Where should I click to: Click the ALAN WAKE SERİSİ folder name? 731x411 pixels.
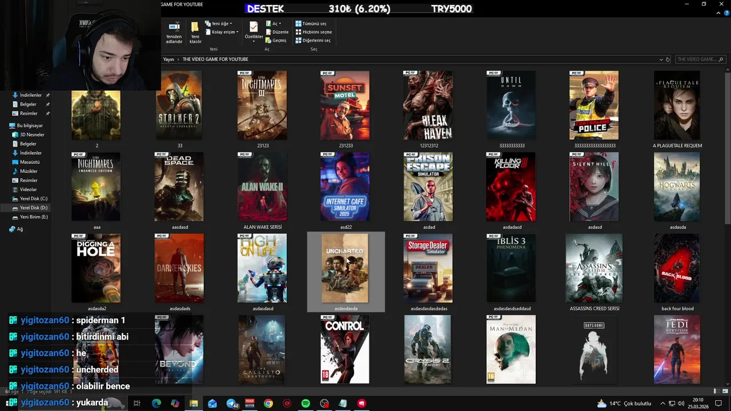(263, 227)
